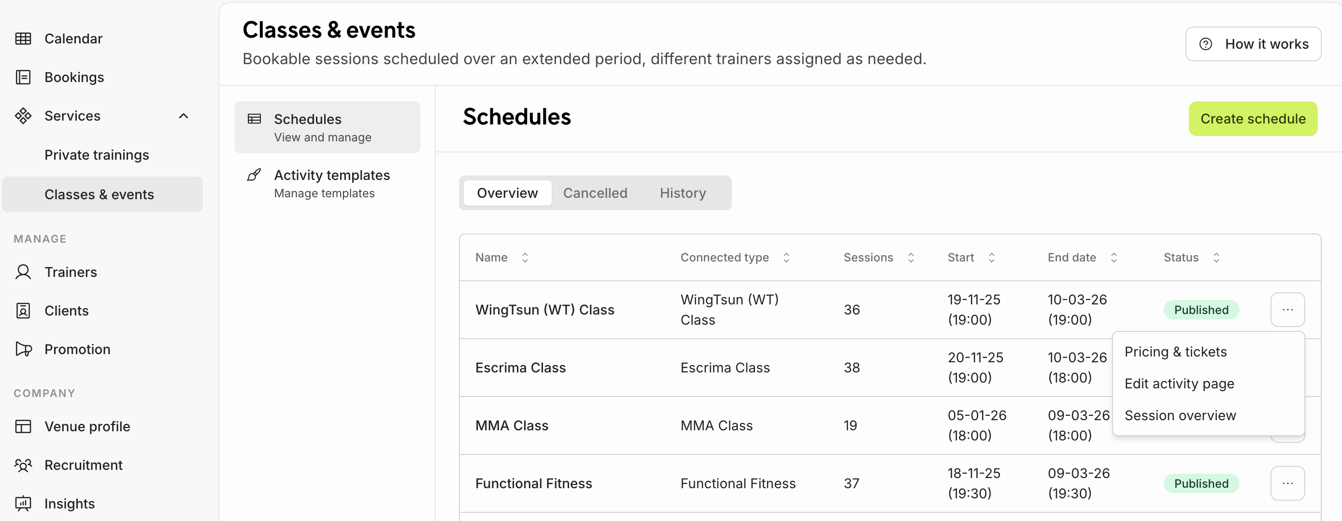Click the Venue profile layout icon
1342x521 pixels.
pyautogui.click(x=23, y=426)
